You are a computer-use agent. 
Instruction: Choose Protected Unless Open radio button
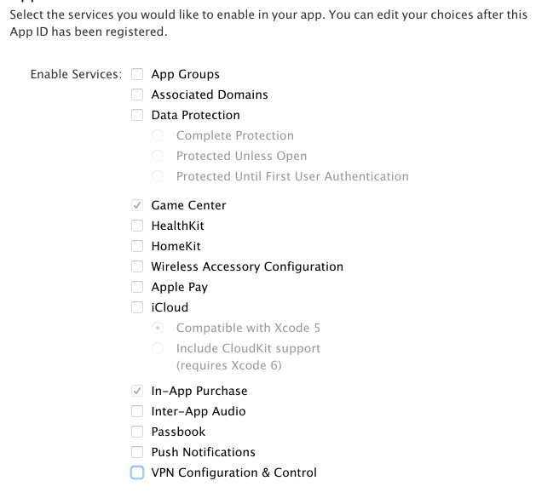pyautogui.click(x=158, y=156)
